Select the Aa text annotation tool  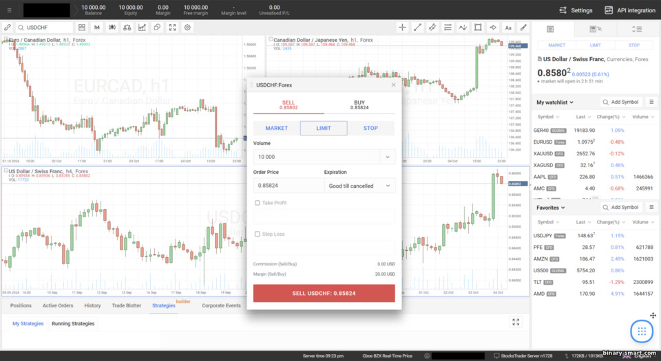(508, 28)
